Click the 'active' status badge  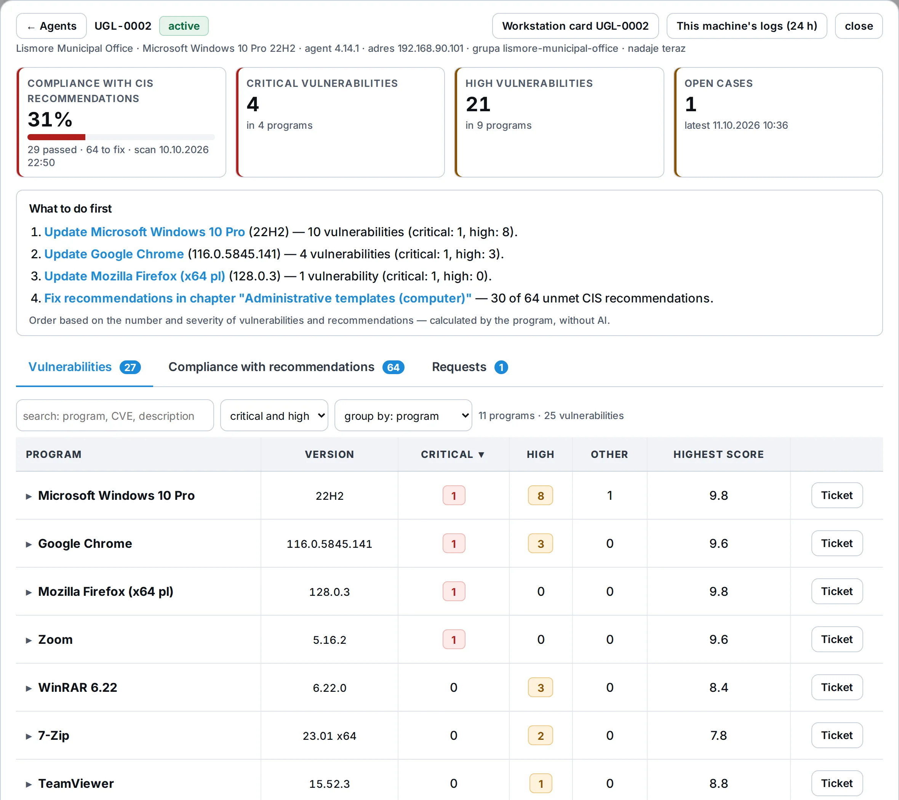click(184, 26)
